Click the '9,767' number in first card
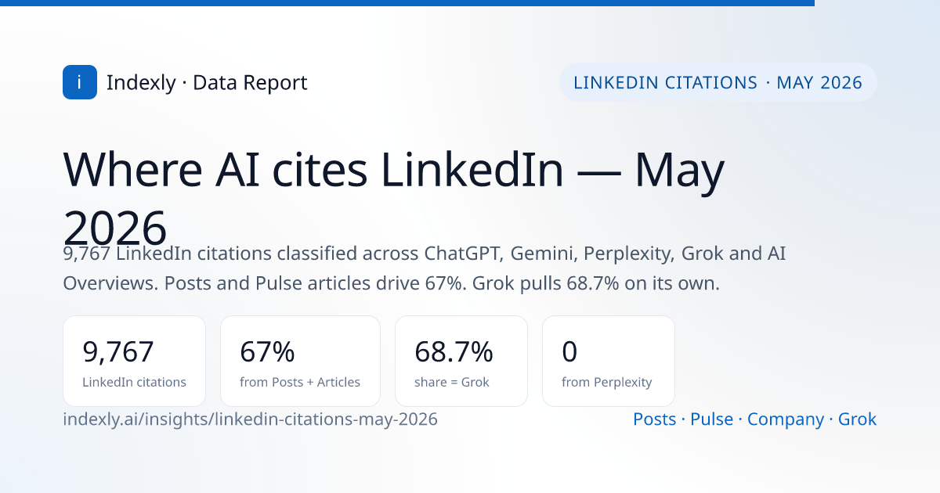 point(118,352)
